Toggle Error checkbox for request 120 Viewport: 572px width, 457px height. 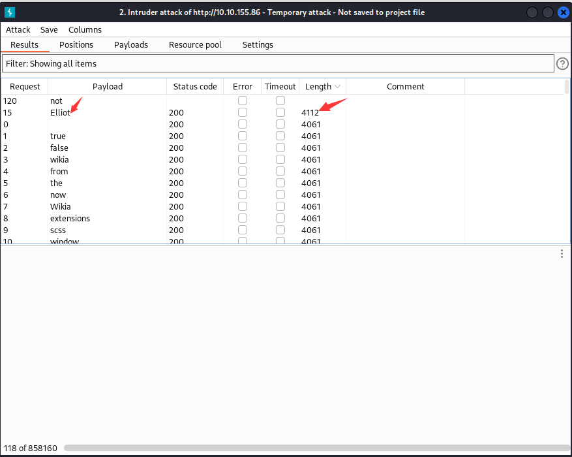243,101
